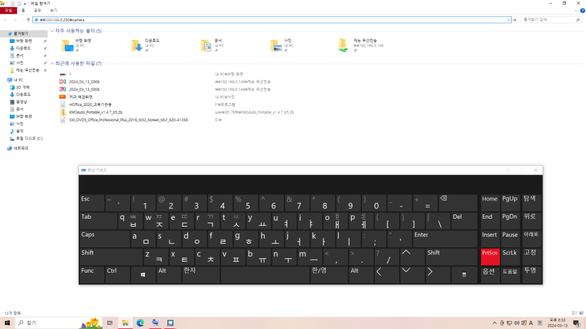Open 캐논 무선전송 in the quick access sidebar
Image resolution: width=586 pixels, height=329 pixels.
(x=27, y=70)
